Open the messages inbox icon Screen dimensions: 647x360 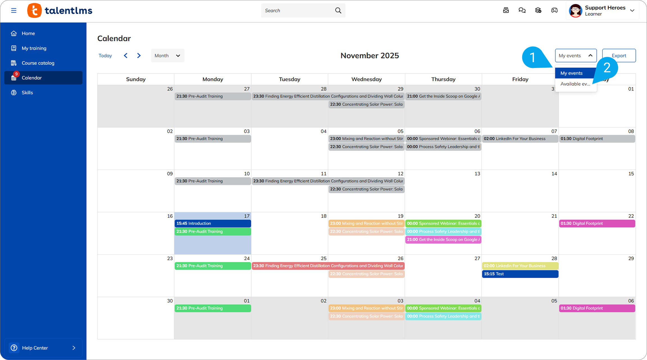click(506, 10)
